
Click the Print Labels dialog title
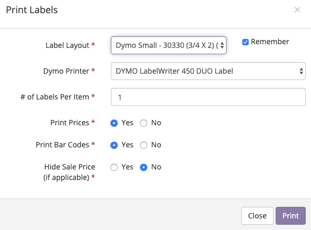pyautogui.click(x=32, y=10)
